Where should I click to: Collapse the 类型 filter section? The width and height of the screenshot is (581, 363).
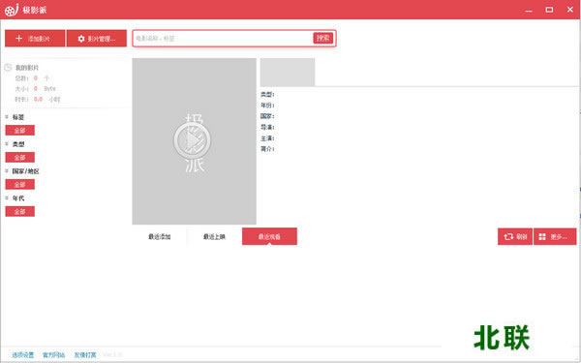coord(7,144)
